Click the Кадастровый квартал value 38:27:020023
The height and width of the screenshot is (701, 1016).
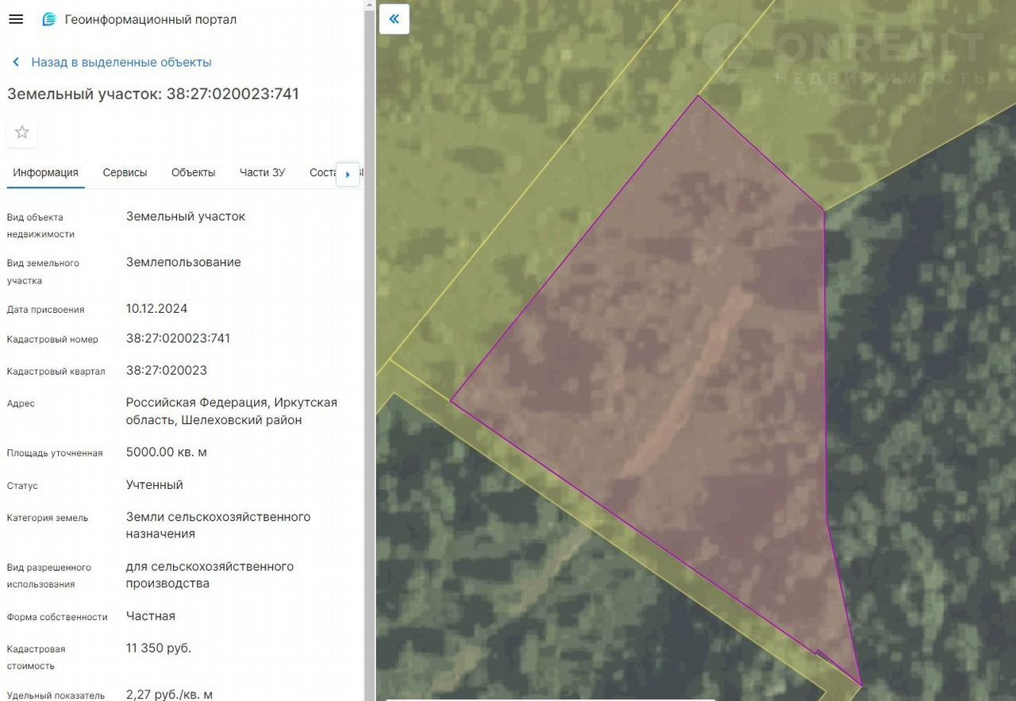166,370
